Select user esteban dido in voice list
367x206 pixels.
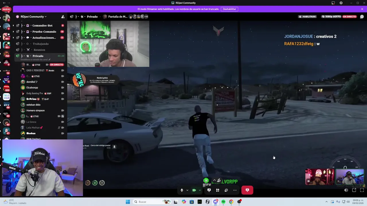pyautogui.click(x=42, y=105)
